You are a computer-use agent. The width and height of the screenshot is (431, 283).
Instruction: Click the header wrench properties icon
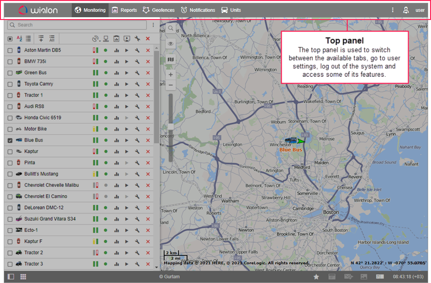(137, 39)
